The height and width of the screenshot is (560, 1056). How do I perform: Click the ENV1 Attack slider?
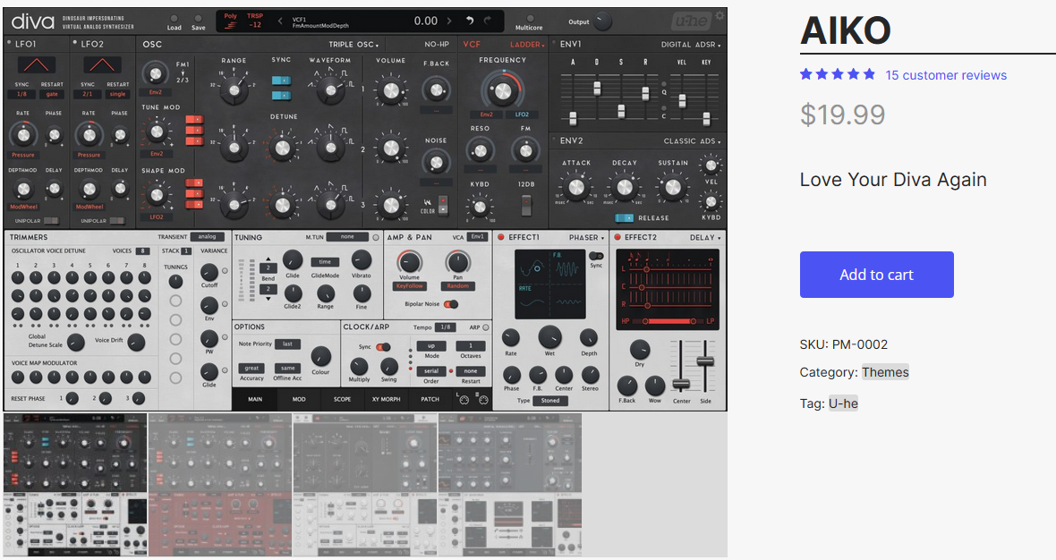573,118
